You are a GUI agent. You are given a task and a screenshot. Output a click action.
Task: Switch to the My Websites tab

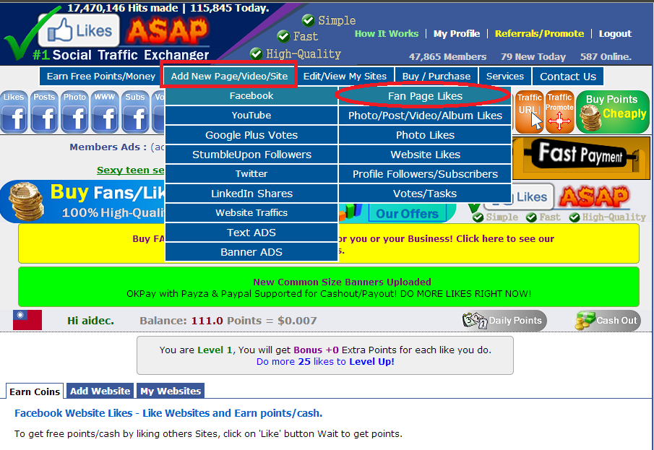171,391
